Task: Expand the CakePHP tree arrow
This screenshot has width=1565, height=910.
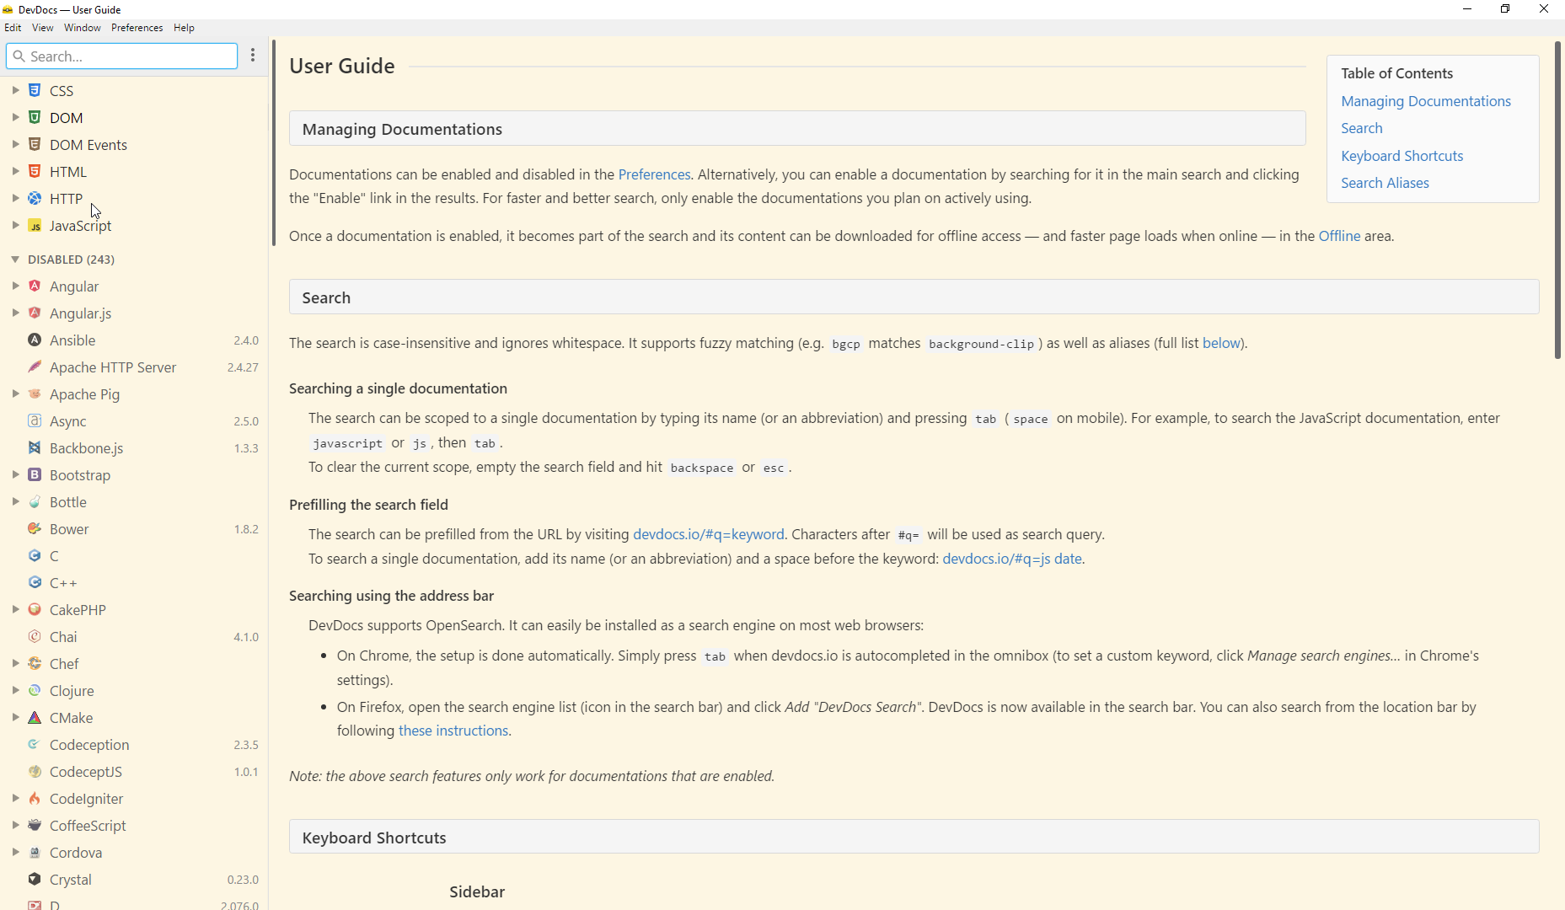Action: [15, 609]
